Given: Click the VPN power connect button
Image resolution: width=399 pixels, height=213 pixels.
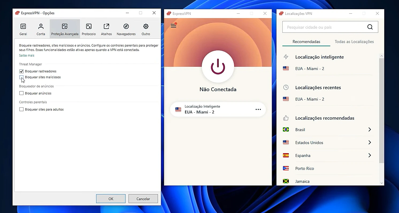Looking at the screenshot, I should 218,66.
